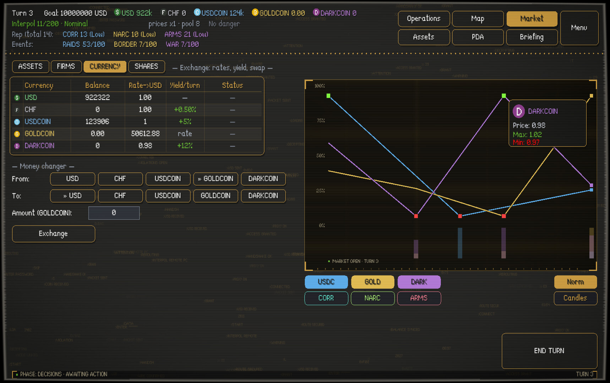Switch to the FIRMS tab

pyautogui.click(x=66, y=67)
